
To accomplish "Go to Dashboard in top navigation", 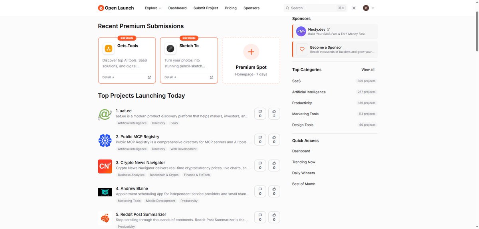I will click(x=177, y=8).
